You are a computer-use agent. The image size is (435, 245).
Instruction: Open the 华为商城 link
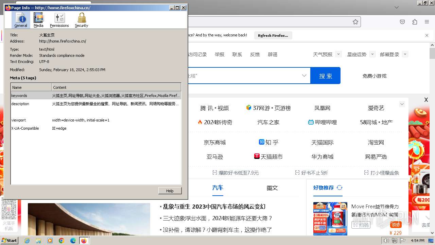click(x=323, y=157)
